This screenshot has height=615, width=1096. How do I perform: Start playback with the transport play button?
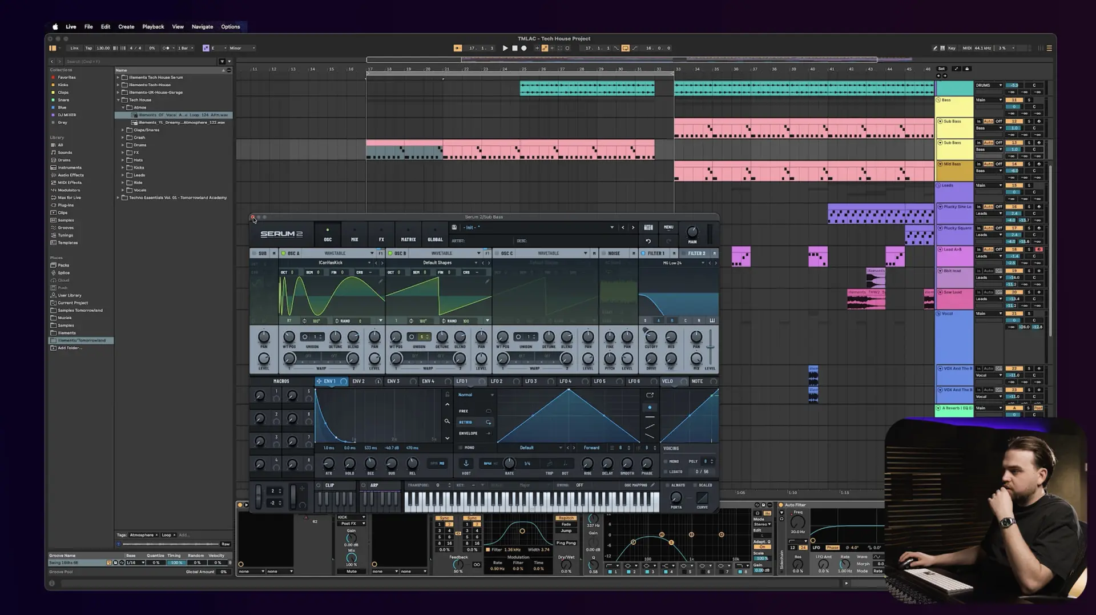[x=505, y=49]
